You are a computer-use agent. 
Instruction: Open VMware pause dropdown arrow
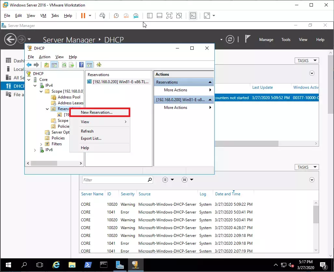coord(90,16)
